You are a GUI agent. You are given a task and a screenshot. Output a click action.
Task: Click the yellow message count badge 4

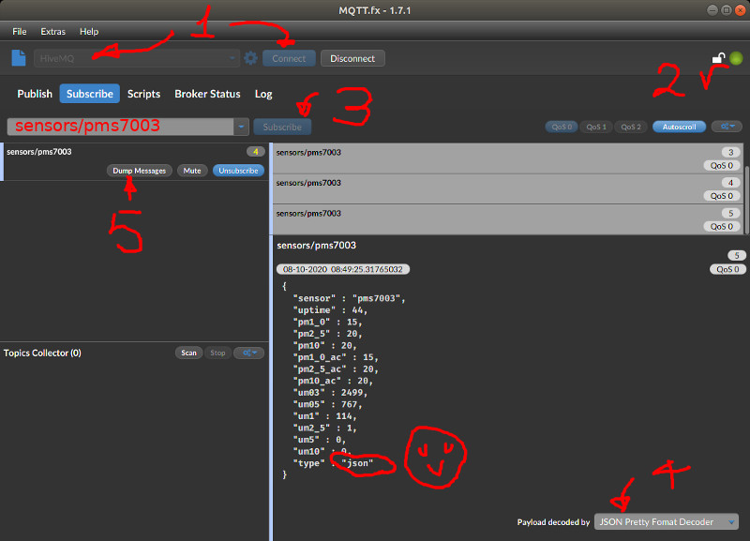tap(255, 152)
